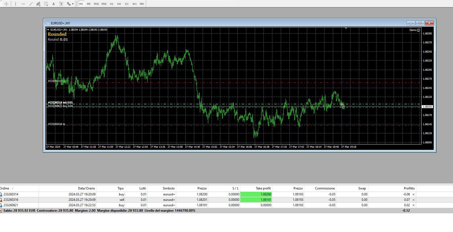Close order 233260621 with x icon
Image resolution: width=453 pixels, height=232 pixels.
[x=413, y=205]
